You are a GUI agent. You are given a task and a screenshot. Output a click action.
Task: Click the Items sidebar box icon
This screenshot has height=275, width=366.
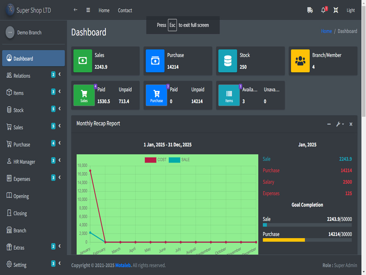[x=9, y=92]
